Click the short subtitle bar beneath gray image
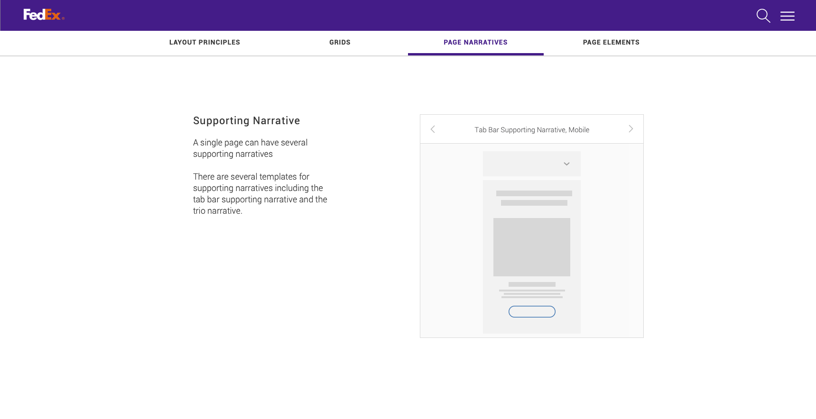 [532, 284]
